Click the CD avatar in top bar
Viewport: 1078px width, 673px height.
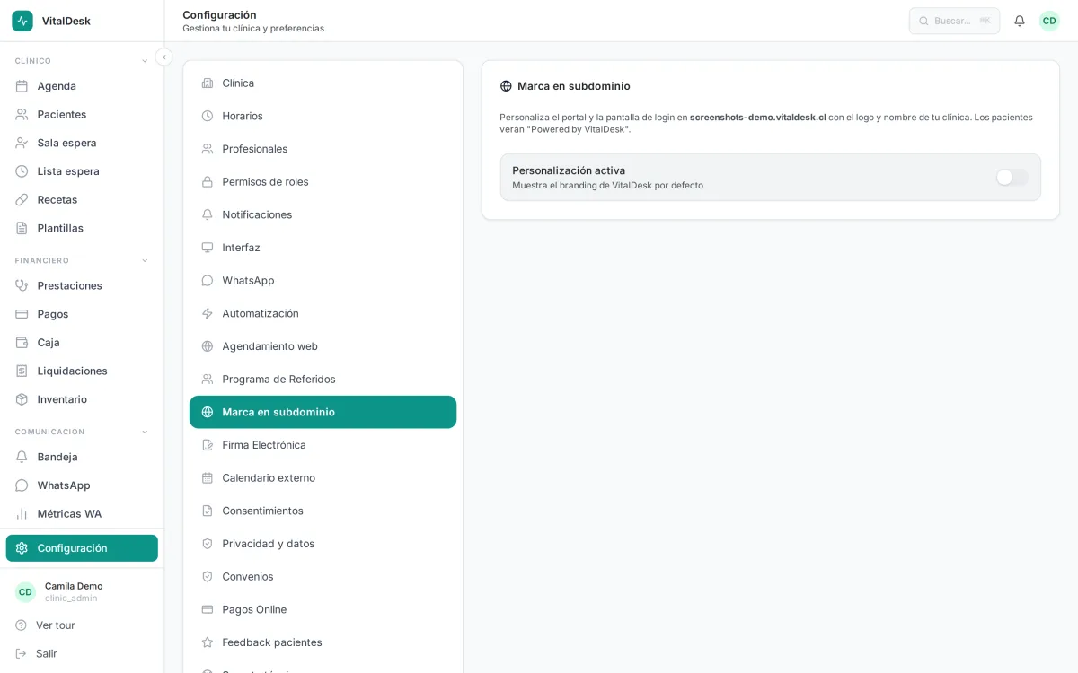coord(1049,21)
